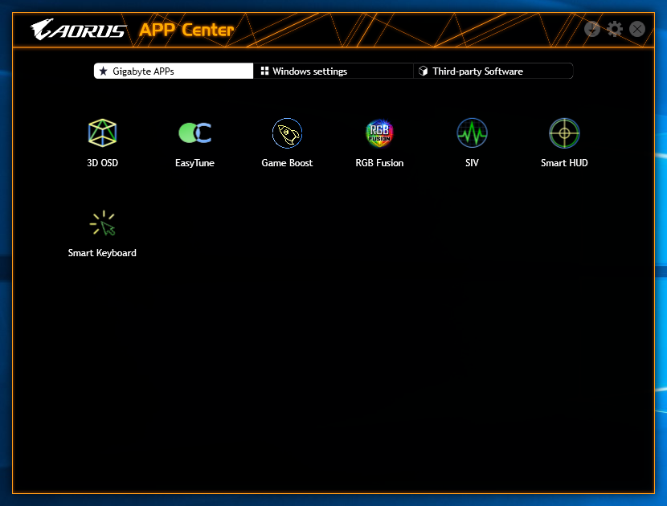Click the AORUS logo in header

79,30
